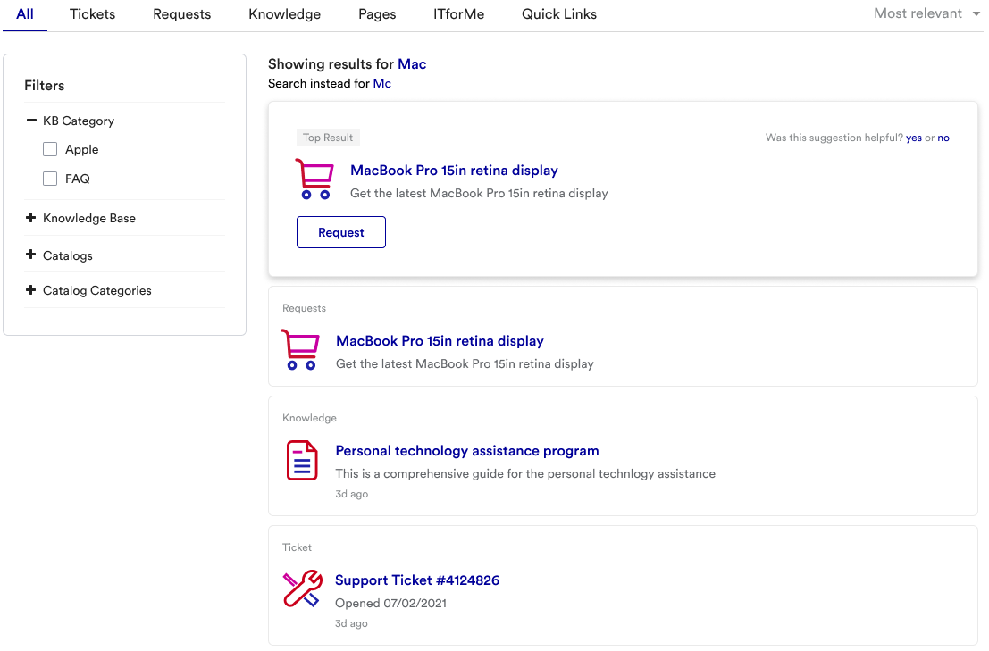Switch to the Pages tab
The image size is (989, 651).
click(377, 14)
